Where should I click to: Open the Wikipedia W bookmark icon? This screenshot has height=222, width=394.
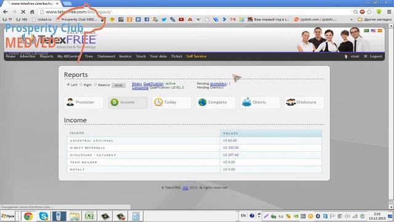198,19
